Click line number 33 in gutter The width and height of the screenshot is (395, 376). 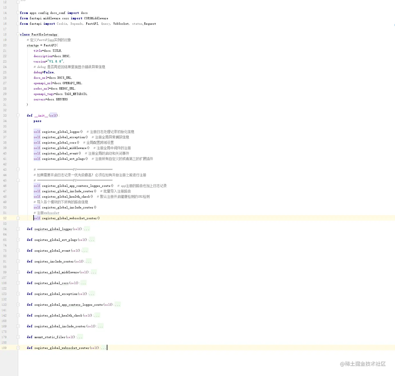(5, 115)
